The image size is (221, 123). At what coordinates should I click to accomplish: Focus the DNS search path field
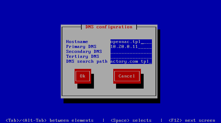pyautogui.click(x=131, y=61)
